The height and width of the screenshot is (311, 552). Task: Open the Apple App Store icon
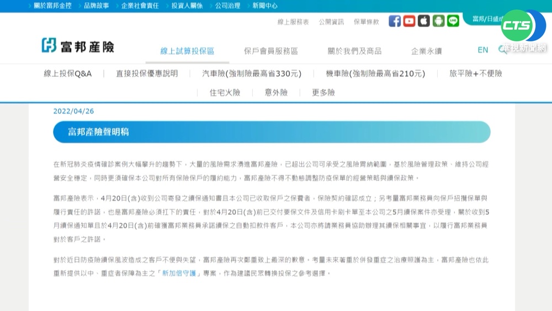pyautogui.click(x=424, y=21)
